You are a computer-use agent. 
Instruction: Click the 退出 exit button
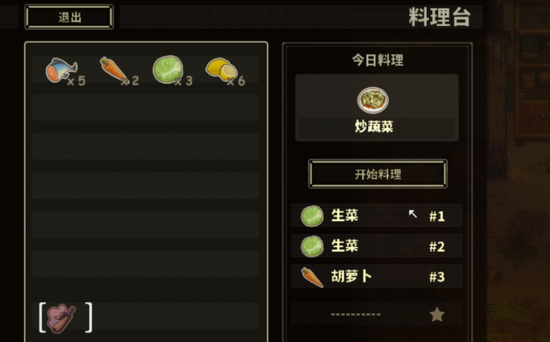click(69, 17)
